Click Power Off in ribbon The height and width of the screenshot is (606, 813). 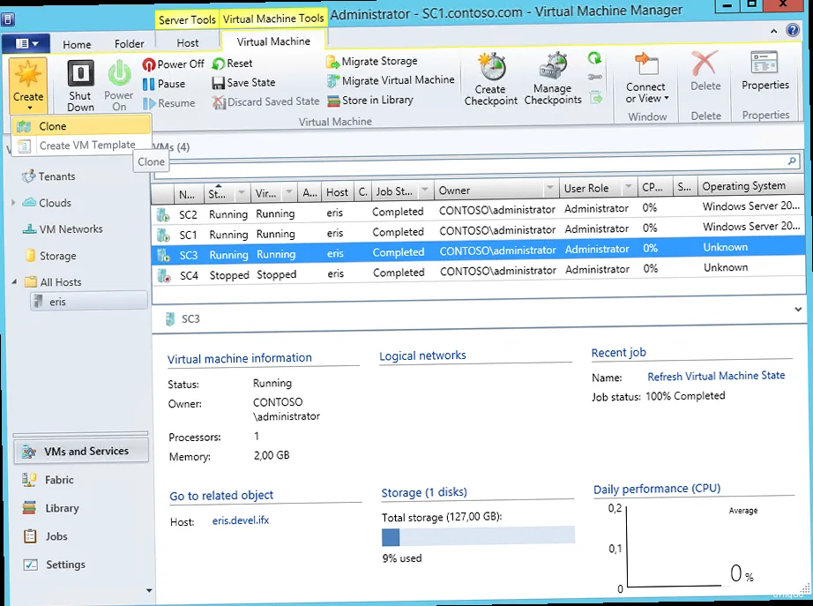click(173, 64)
